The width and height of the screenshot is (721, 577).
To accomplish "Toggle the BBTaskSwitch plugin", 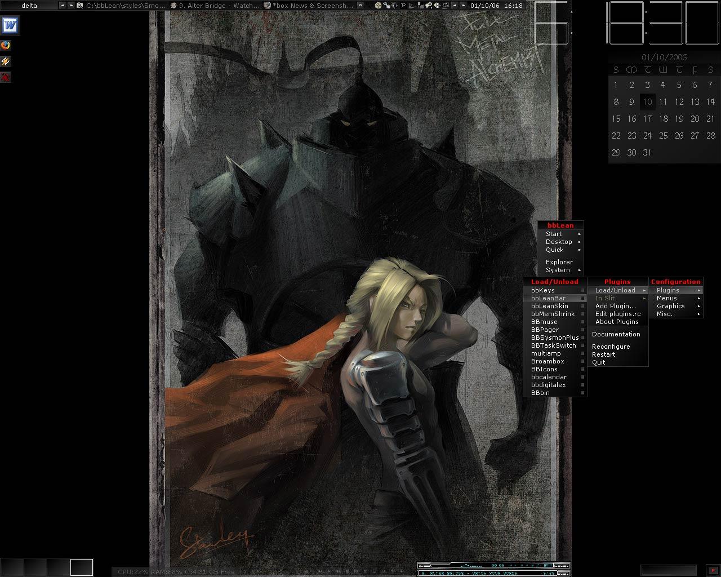I will pos(555,345).
